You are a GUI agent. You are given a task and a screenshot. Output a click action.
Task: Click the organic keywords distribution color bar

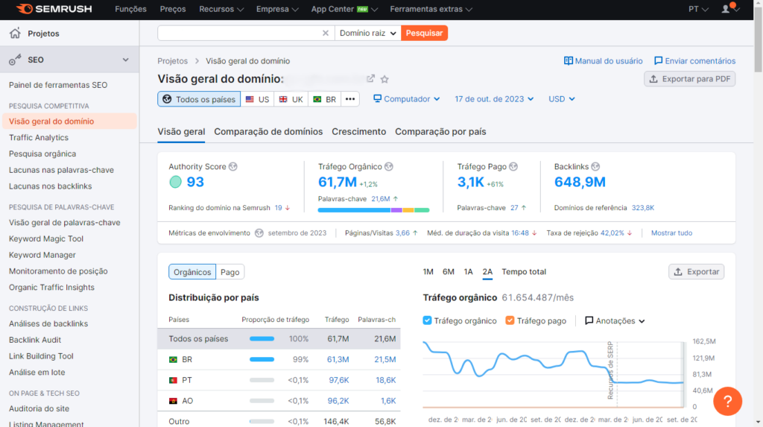[x=373, y=210]
